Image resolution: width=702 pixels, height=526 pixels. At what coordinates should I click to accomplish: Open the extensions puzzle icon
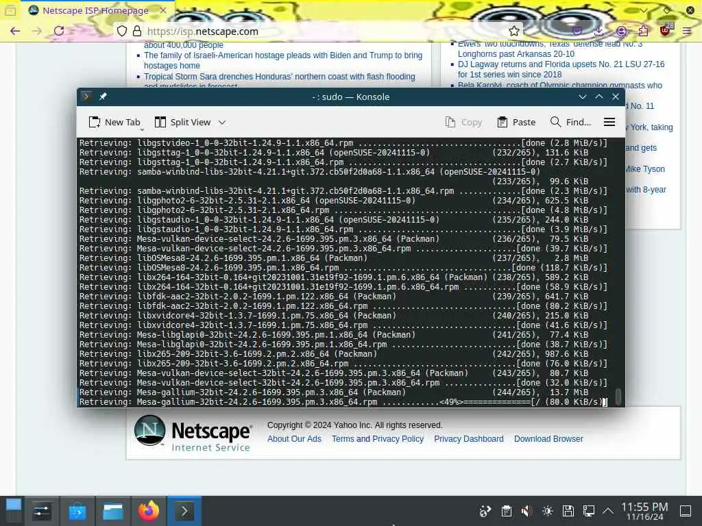tap(643, 31)
